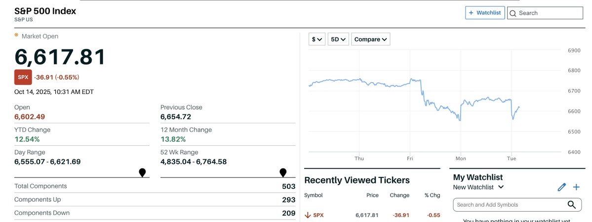Viewport: 592px width, 222px height.
Task: Click the red down arrow beside SPX
Action: 308,215
